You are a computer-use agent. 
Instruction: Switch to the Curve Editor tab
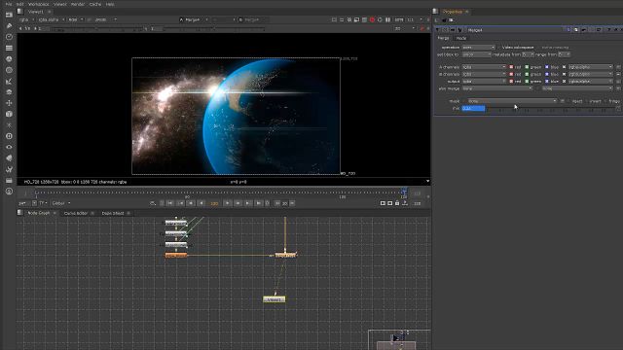click(76, 213)
